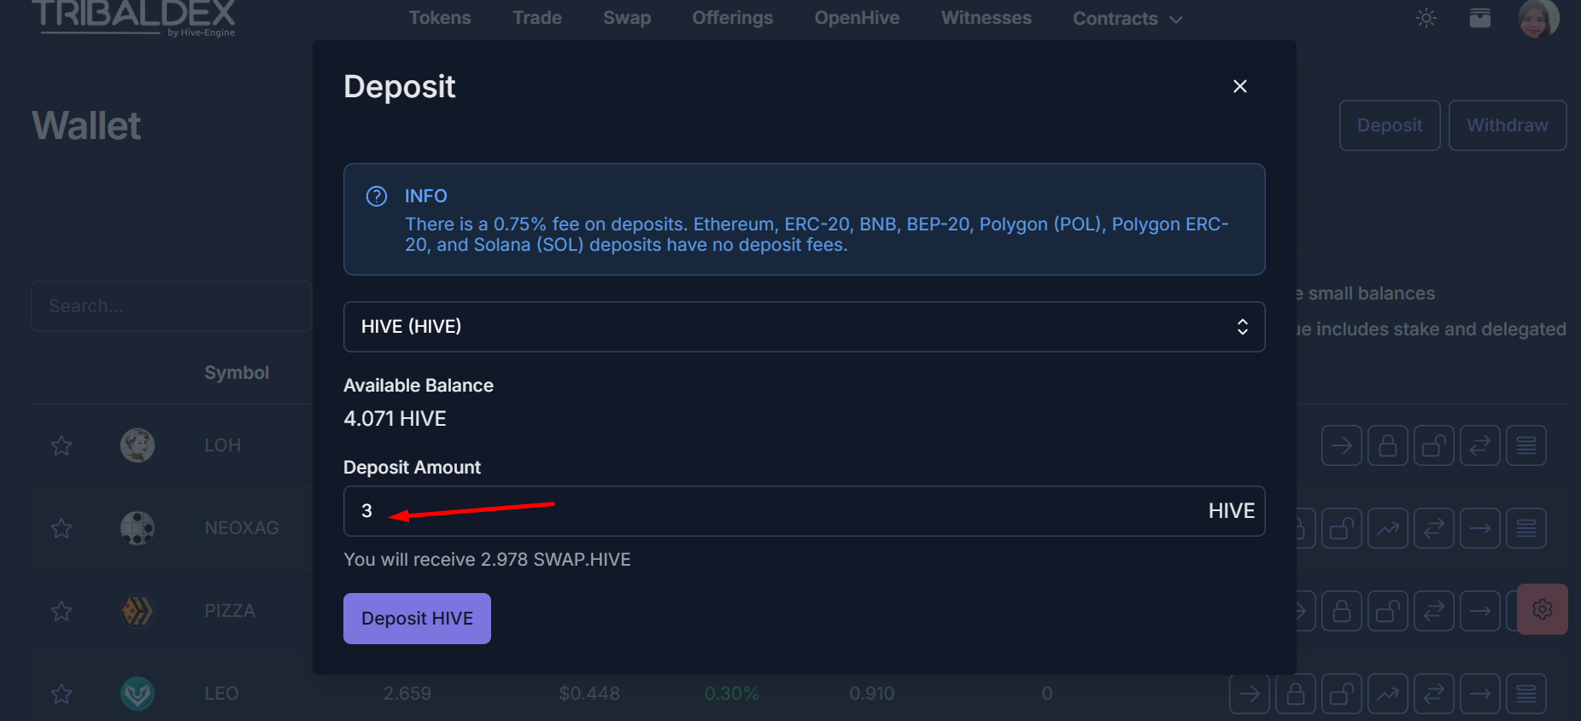Click the trending chart icon in the NEOXAG row
Viewport: 1581px width, 721px height.
(1388, 528)
